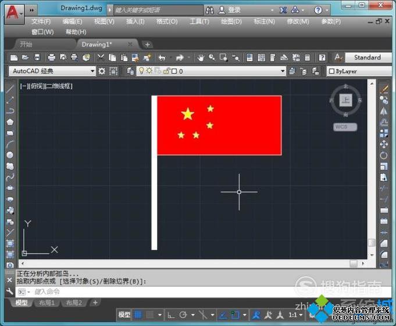Screen dimensions: 396x326
Task: Select the Arc draw tool
Action: (10, 144)
